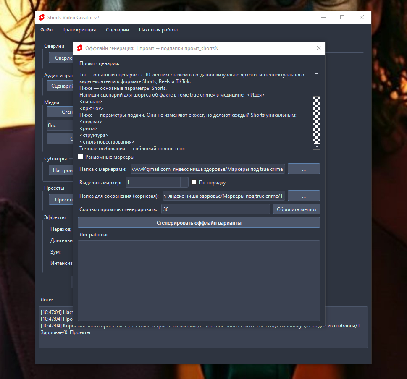Open the flux model dropdown
407x379 pixels.
click(x=60, y=125)
